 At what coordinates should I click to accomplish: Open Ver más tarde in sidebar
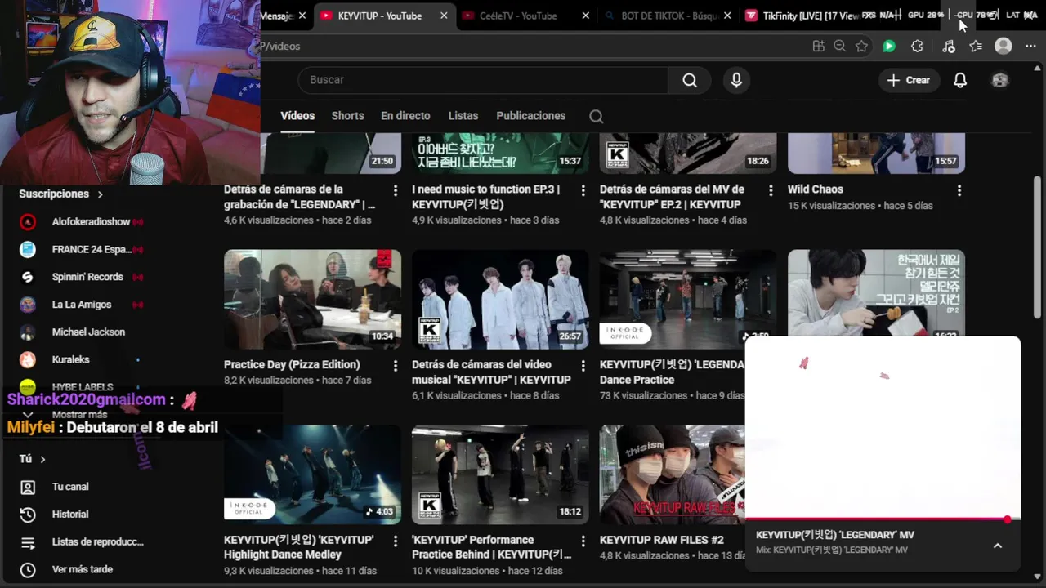point(82,569)
